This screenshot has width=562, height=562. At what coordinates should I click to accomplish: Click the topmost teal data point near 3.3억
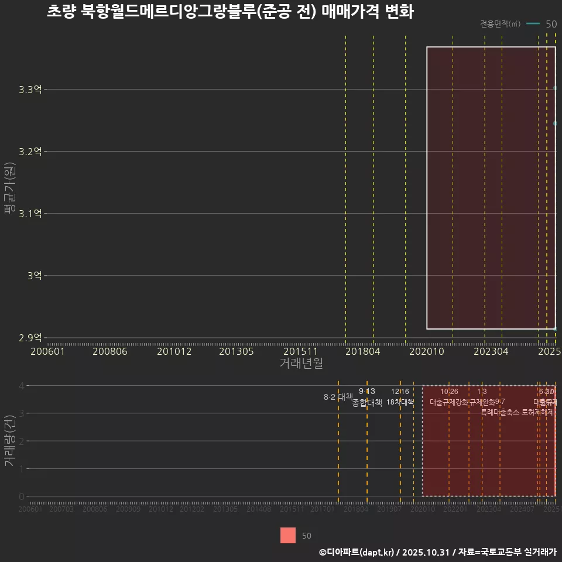[x=556, y=89]
